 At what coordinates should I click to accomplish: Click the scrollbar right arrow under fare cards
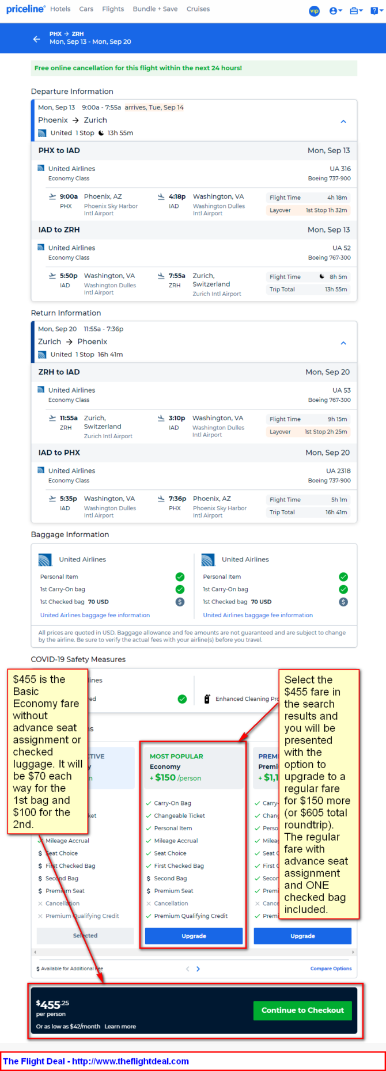[x=352, y=952]
